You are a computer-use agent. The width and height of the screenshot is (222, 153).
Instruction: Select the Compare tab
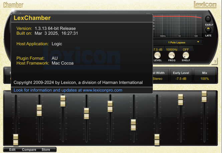[x=29, y=150]
